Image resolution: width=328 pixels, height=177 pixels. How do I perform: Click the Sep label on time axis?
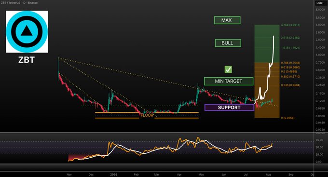point(291,174)
